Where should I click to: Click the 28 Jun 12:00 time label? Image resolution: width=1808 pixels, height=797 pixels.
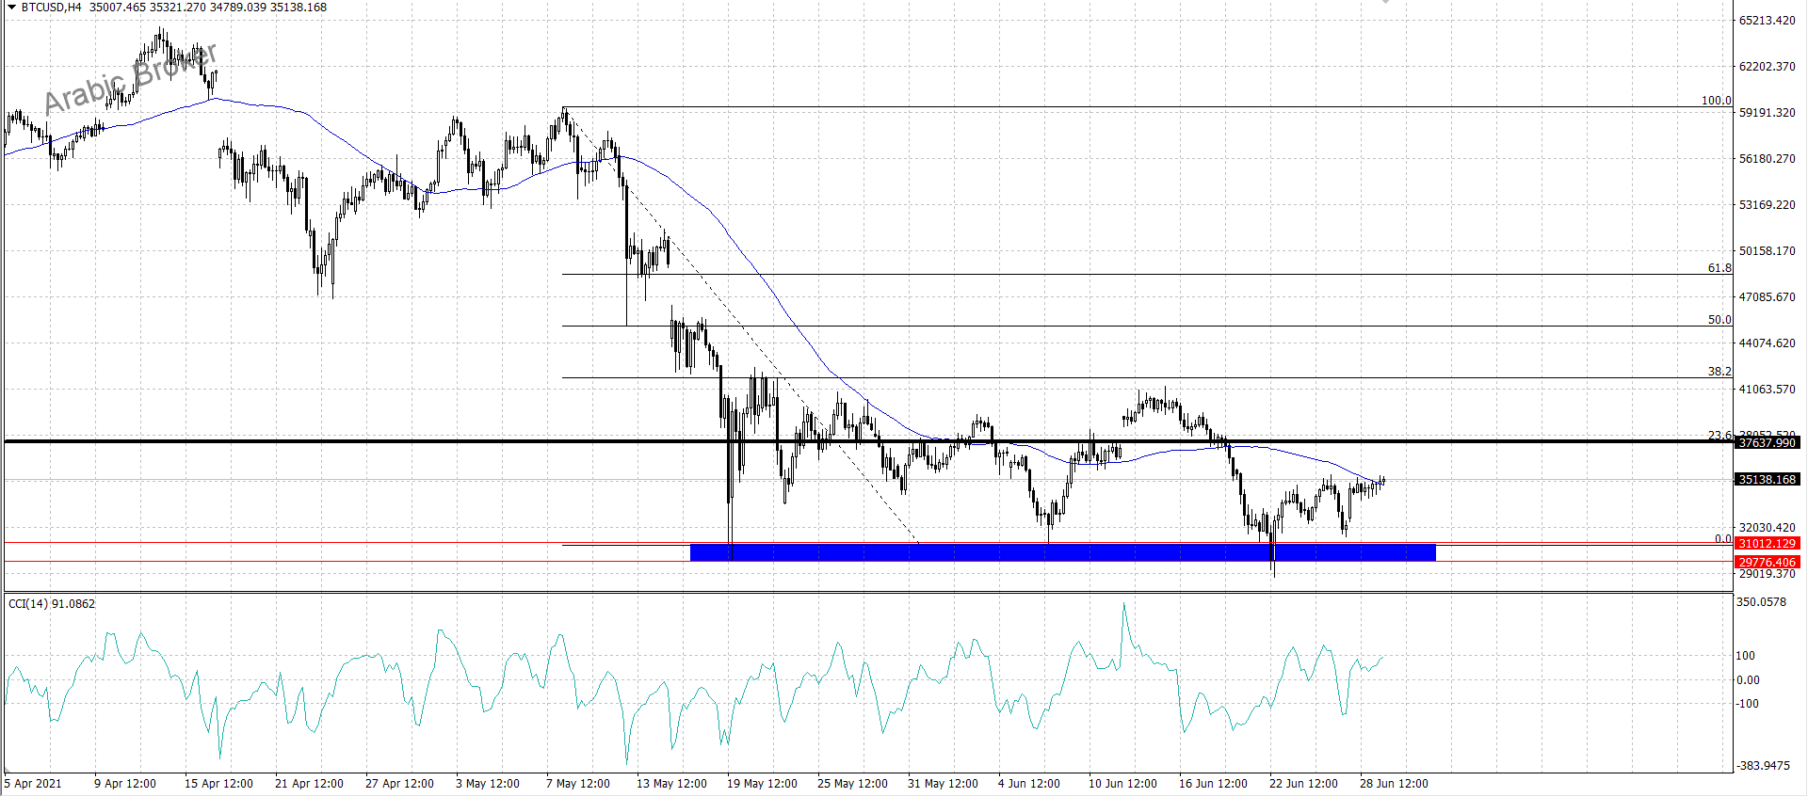pos(1394,783)
